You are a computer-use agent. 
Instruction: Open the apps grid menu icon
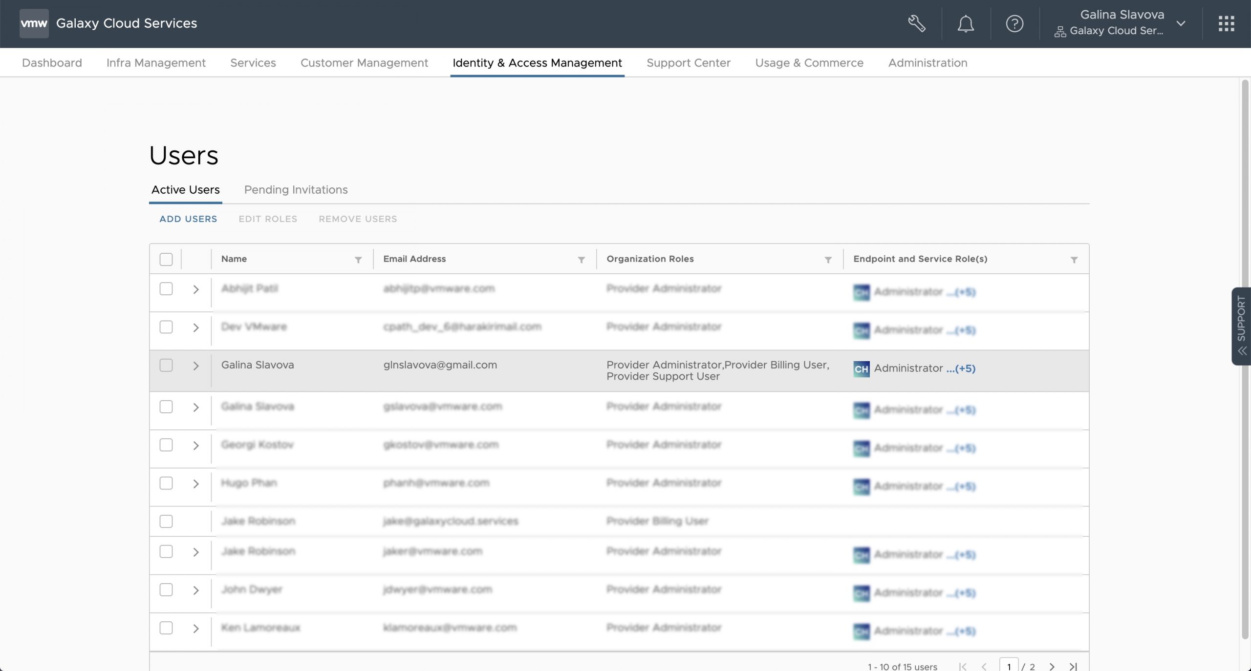pos(1226,23)
